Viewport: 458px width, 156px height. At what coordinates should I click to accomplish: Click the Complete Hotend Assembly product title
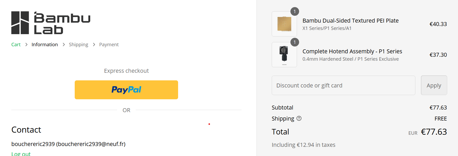[352, 51]
